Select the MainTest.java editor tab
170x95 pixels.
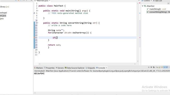42,1
